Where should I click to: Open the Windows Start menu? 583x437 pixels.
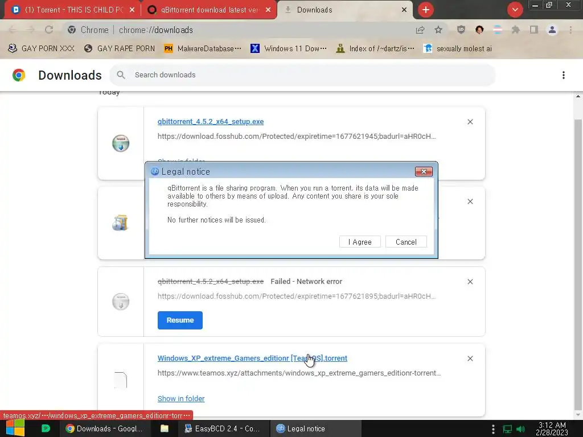tap(15, 428)
